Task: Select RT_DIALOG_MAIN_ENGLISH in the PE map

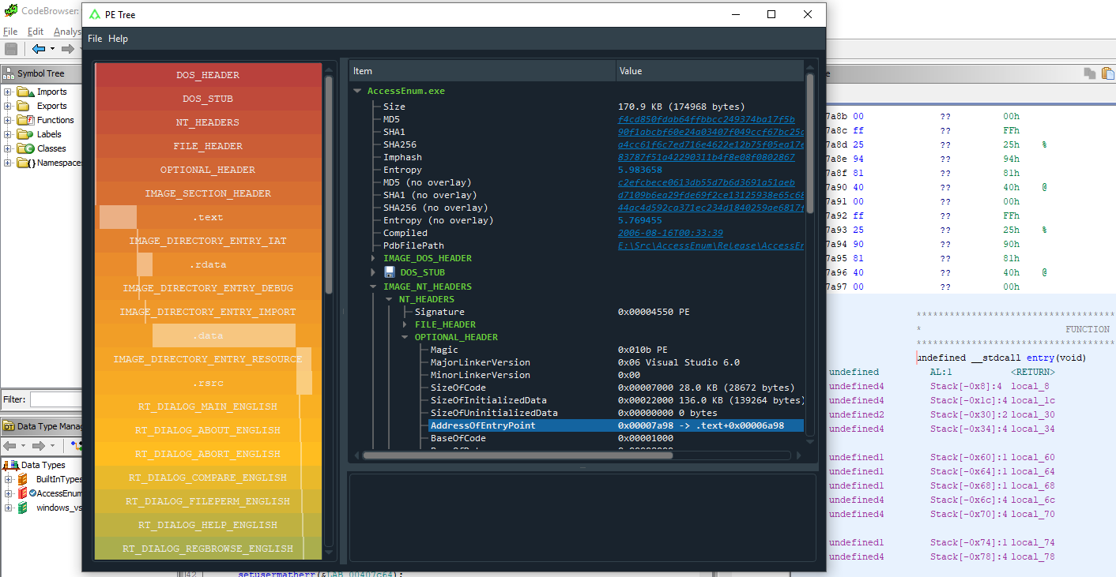Action: (x=208, y=407)
